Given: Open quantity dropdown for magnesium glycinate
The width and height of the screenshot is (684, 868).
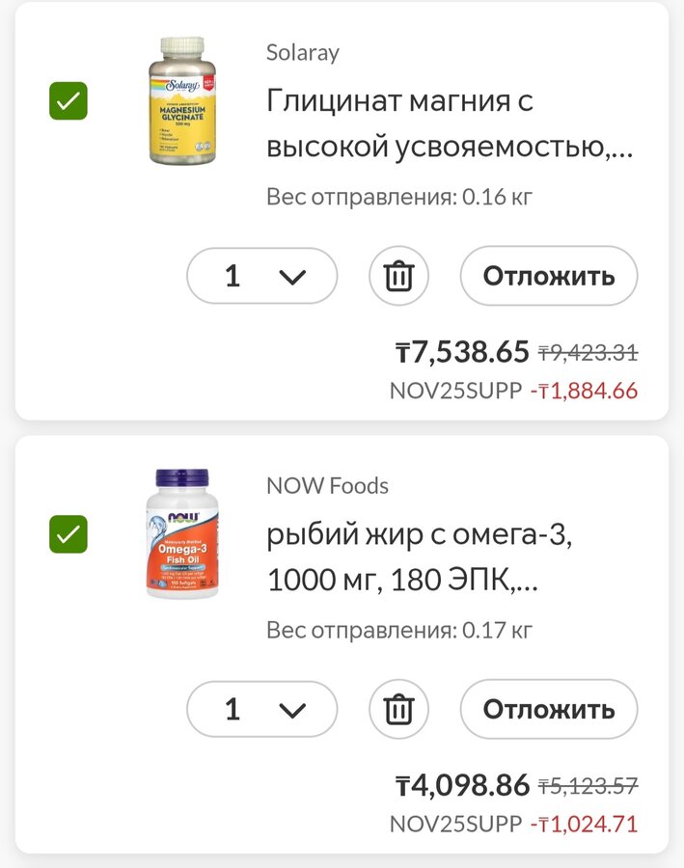Looking at the screenshot, I should tap(262, 277).
